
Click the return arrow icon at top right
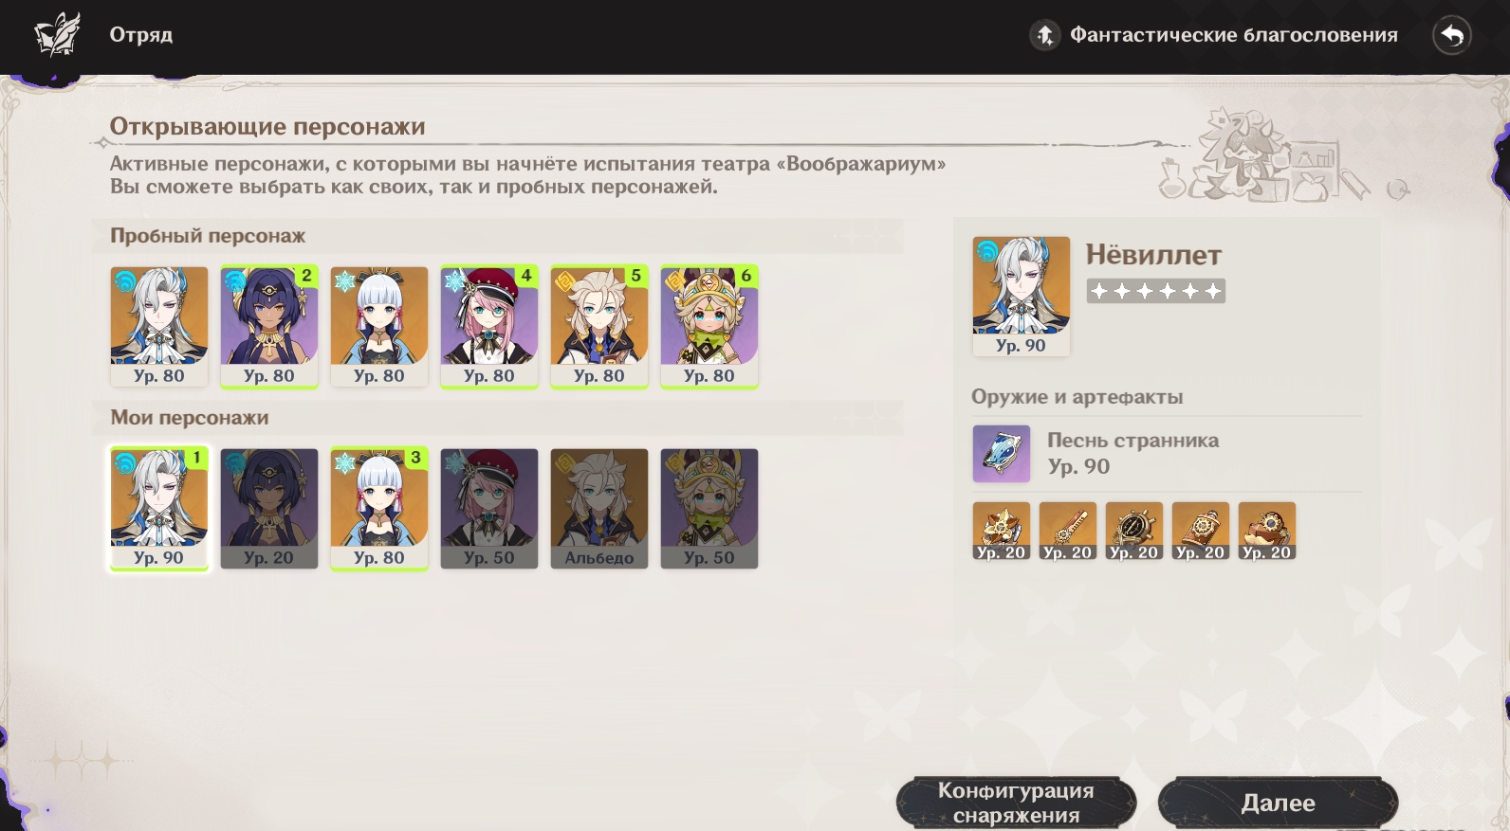[x=1451, y=36]
